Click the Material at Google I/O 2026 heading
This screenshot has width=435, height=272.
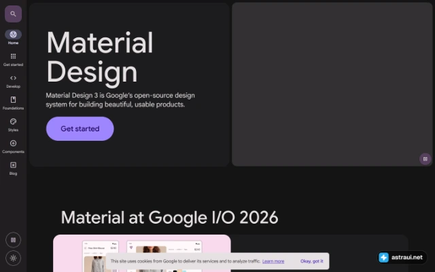169,218
